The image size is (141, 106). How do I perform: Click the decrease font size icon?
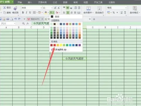click(x=58, y=8)
